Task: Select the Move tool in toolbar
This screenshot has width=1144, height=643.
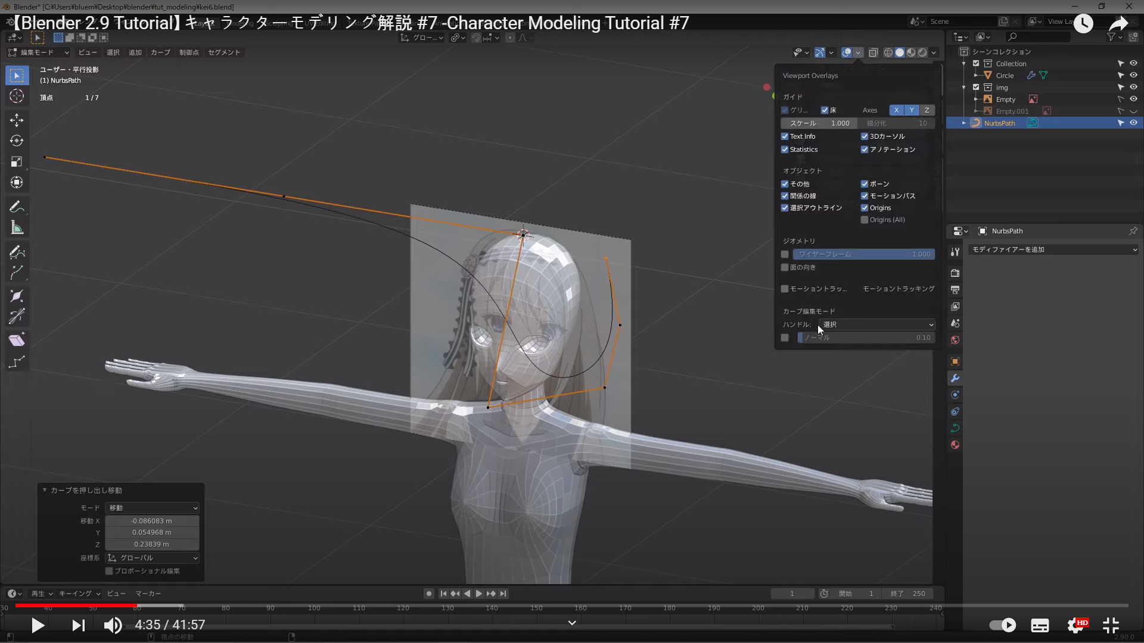Action: (x=17, y=120)
